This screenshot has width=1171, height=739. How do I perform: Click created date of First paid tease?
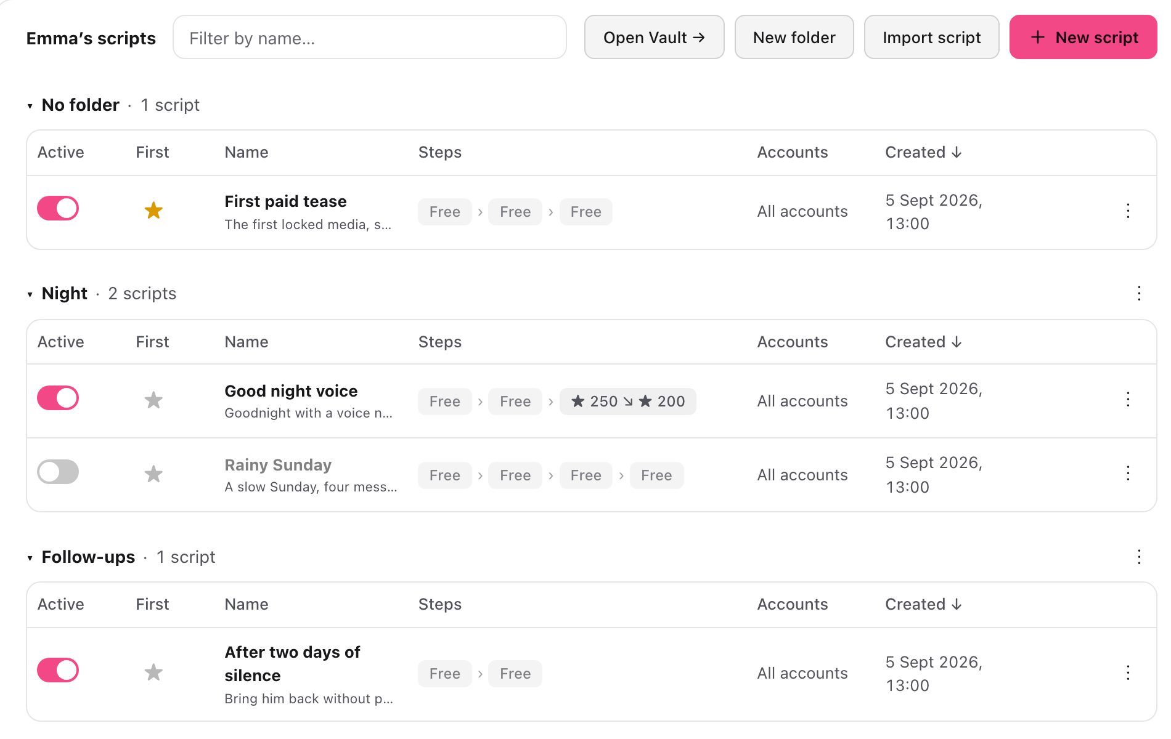coord(934,212)
